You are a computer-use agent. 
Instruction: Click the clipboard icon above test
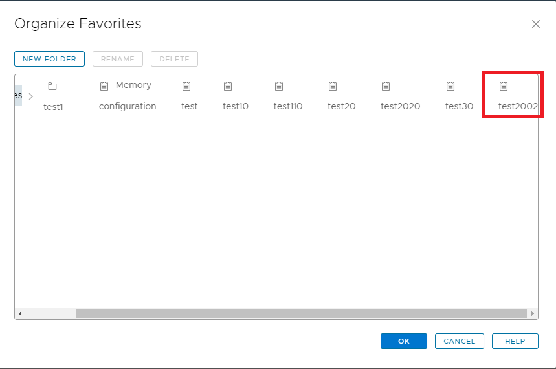186,86
